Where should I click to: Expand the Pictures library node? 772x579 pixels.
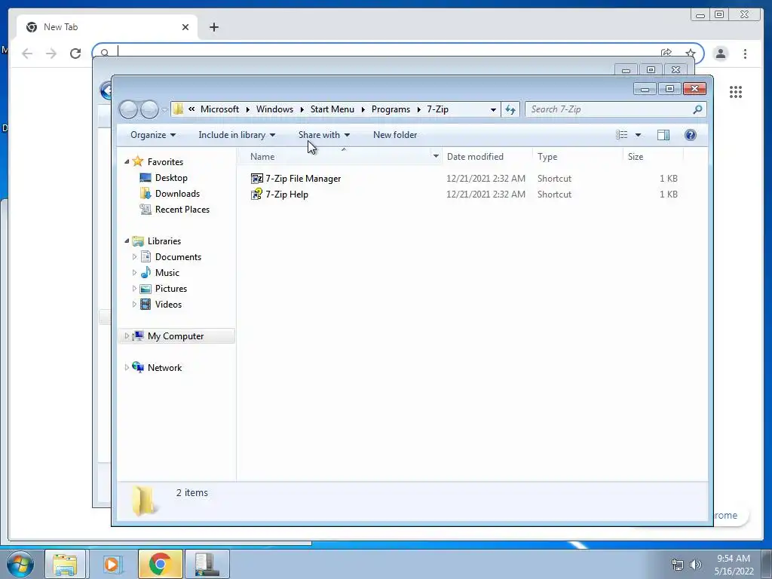point(134,289)
